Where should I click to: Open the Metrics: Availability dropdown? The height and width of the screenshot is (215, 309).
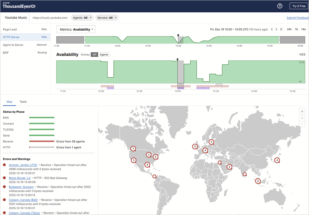[75, 29]
